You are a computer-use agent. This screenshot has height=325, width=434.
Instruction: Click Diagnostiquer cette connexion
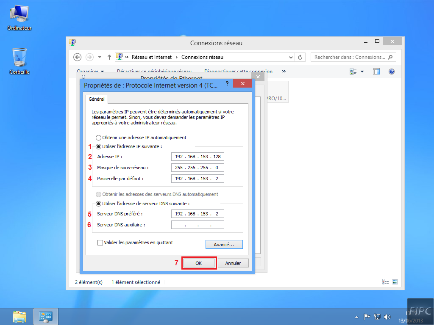coord(238,71)
